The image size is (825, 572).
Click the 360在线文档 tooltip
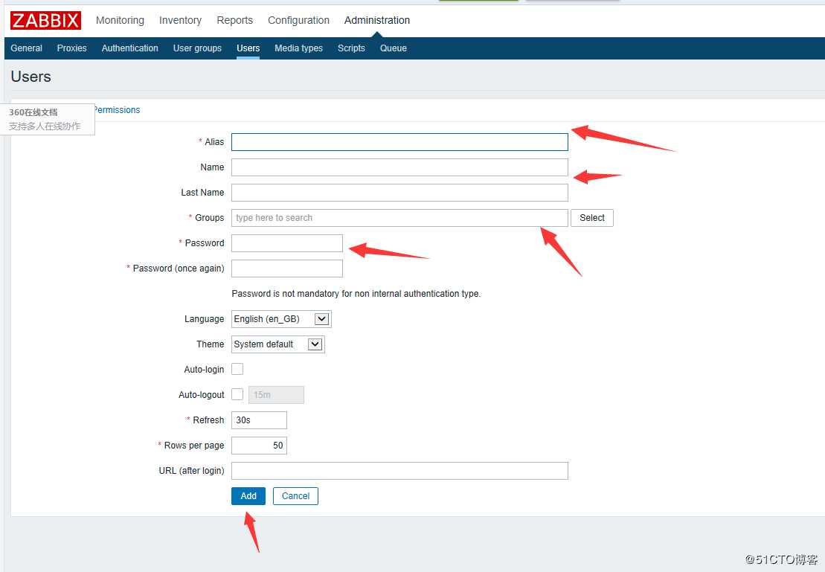(48, 119)
